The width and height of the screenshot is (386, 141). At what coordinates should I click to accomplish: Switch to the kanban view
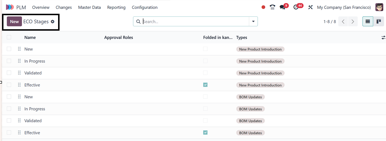click(379, 21)
